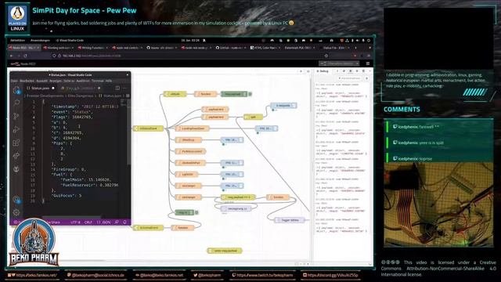Bookmark the page with the star icon
Image resolution: width=501 pixels, height=282 pixels.
[326, 56]
